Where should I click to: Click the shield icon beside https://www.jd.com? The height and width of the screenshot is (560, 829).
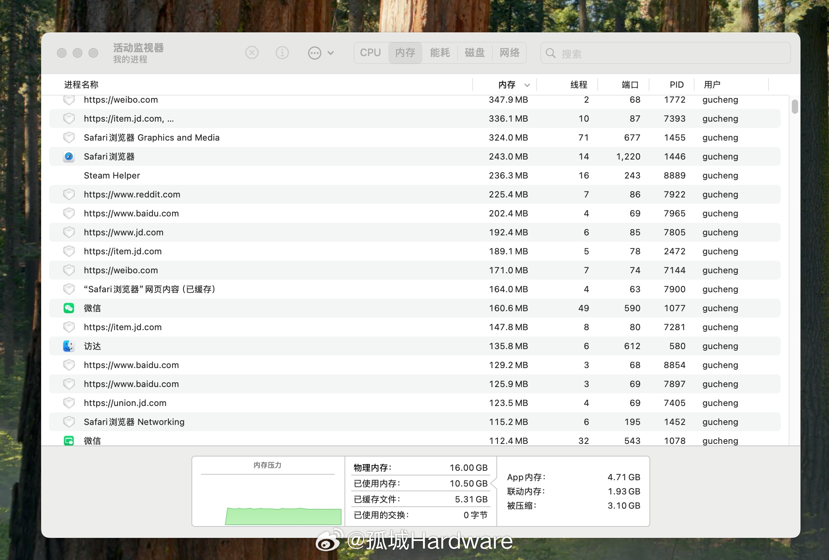pyautogui.click(x=69, y=232)
